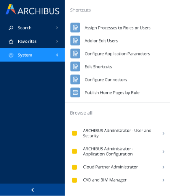
Task: Click the Configure Connectors edit icon
Action: pos(75,79)
